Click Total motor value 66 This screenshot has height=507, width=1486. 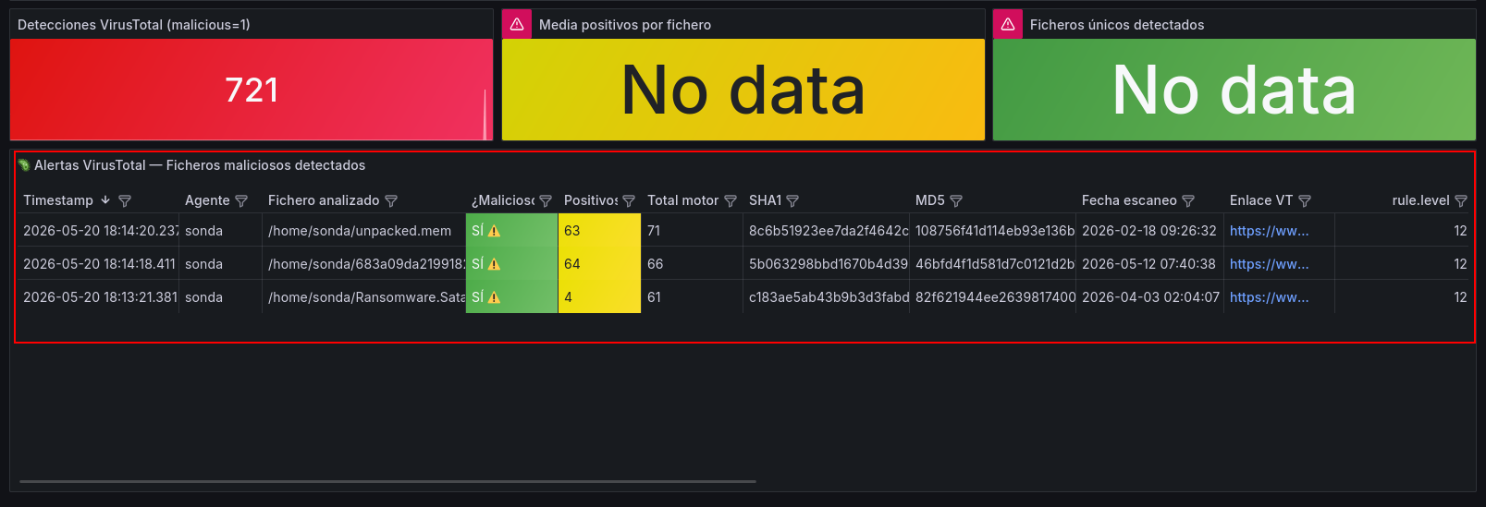656,264
